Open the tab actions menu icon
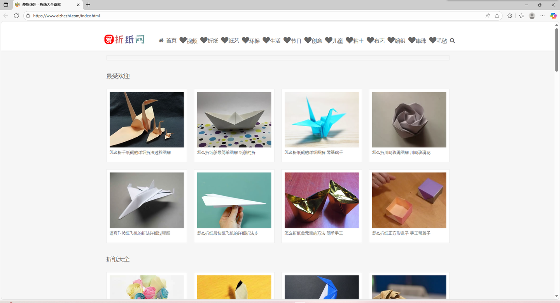 pos(6,5)
